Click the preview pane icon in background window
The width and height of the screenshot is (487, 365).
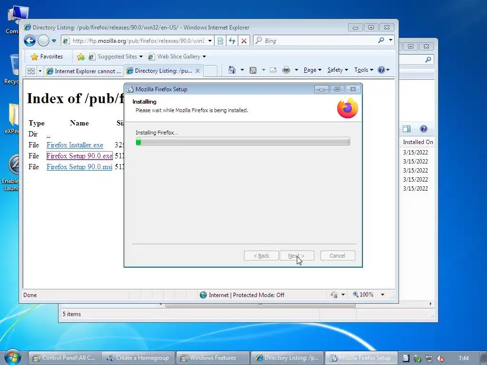coord(407,129)
